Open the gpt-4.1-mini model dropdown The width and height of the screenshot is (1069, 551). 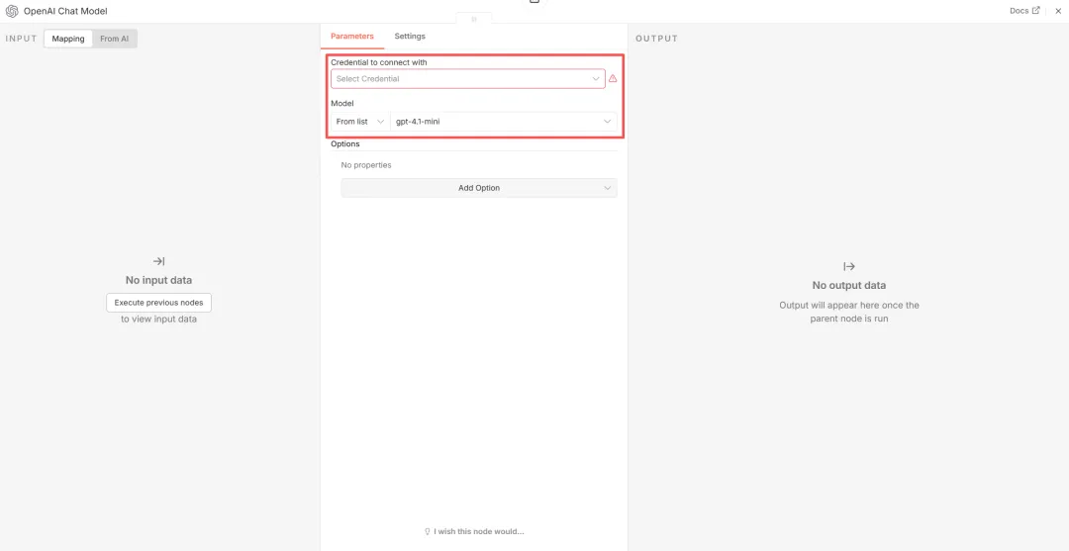click(503, 122)
